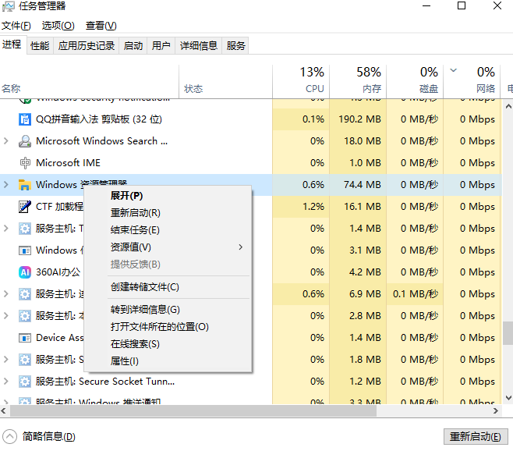The width and height of the screenshot is (513, 451).
Task: Click the 360AI办公 app icon
Action: click(25, 272)
